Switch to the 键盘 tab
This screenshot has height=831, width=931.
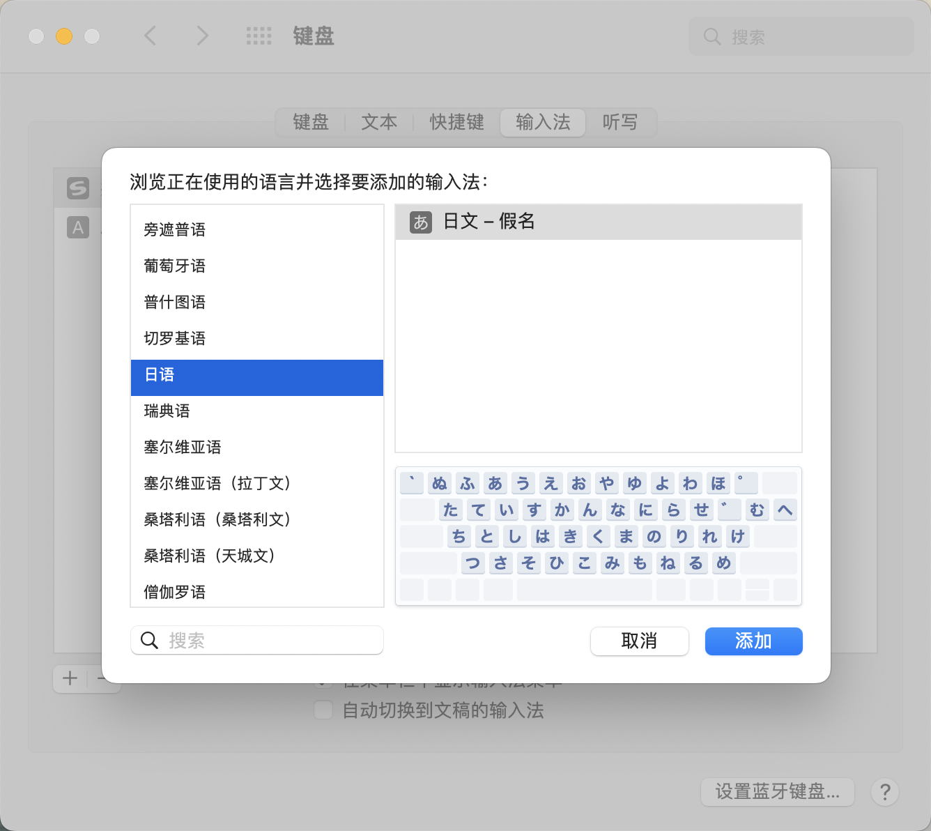[311, 123]
